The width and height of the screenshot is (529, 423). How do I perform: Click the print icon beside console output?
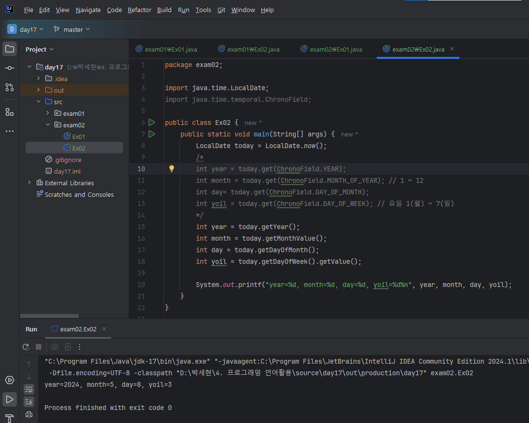29,414
